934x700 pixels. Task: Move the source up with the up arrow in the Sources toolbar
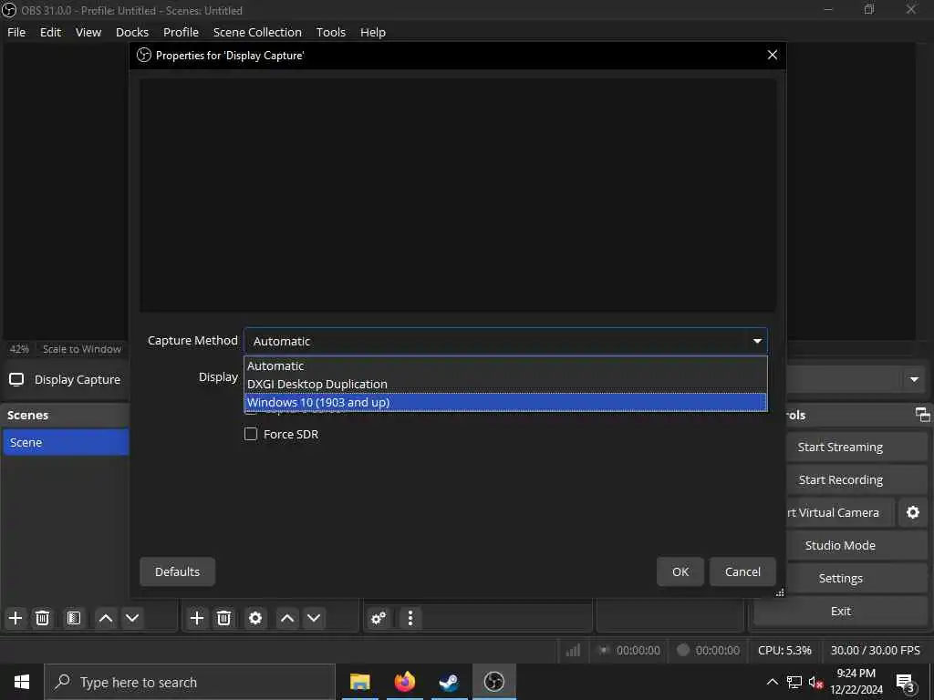[287, 618]
